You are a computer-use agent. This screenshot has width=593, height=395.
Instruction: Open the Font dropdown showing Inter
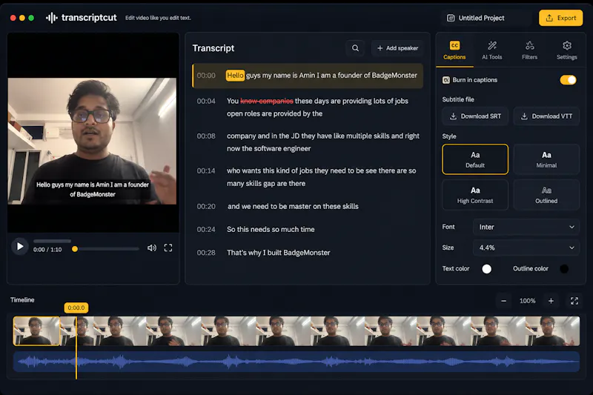(x=526, y=227)
